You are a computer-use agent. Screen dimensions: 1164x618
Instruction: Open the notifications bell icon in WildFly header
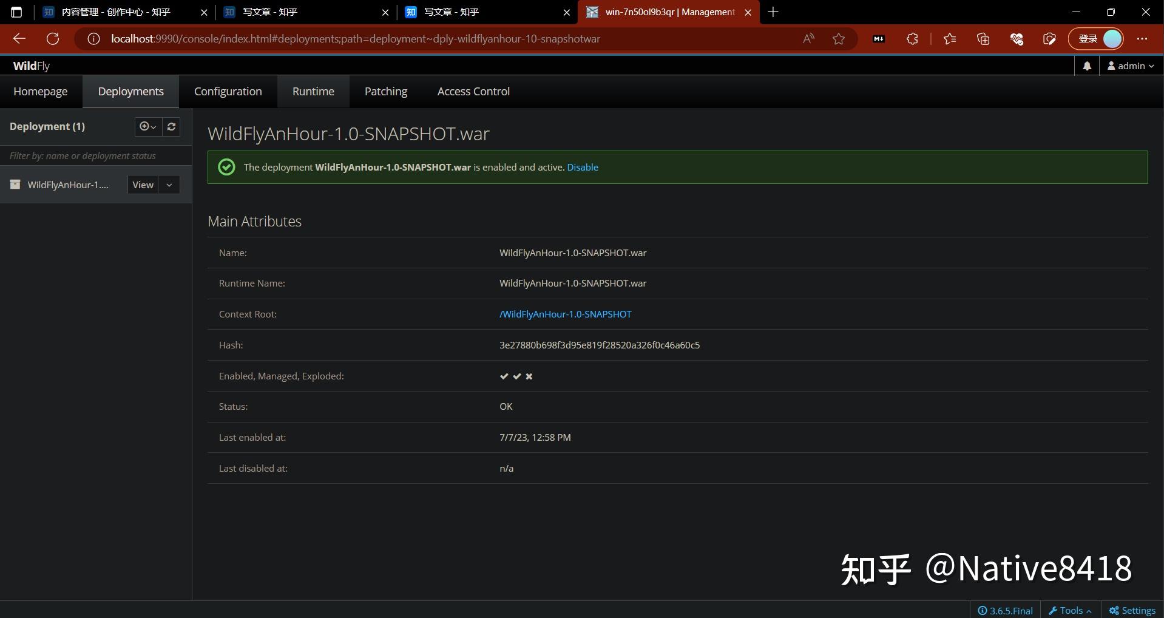pyautogui.click(x=1087, y=66)
